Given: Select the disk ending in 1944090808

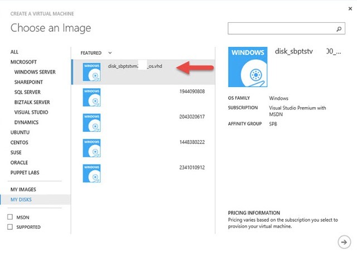Looking at the screenshot, I should [192, 92].
